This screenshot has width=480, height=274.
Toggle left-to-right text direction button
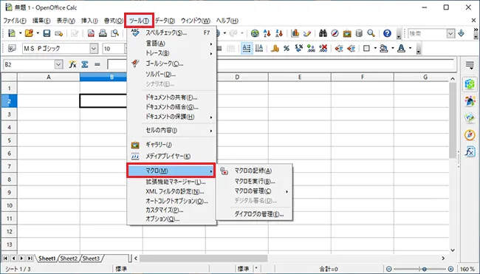coord(247,48)
